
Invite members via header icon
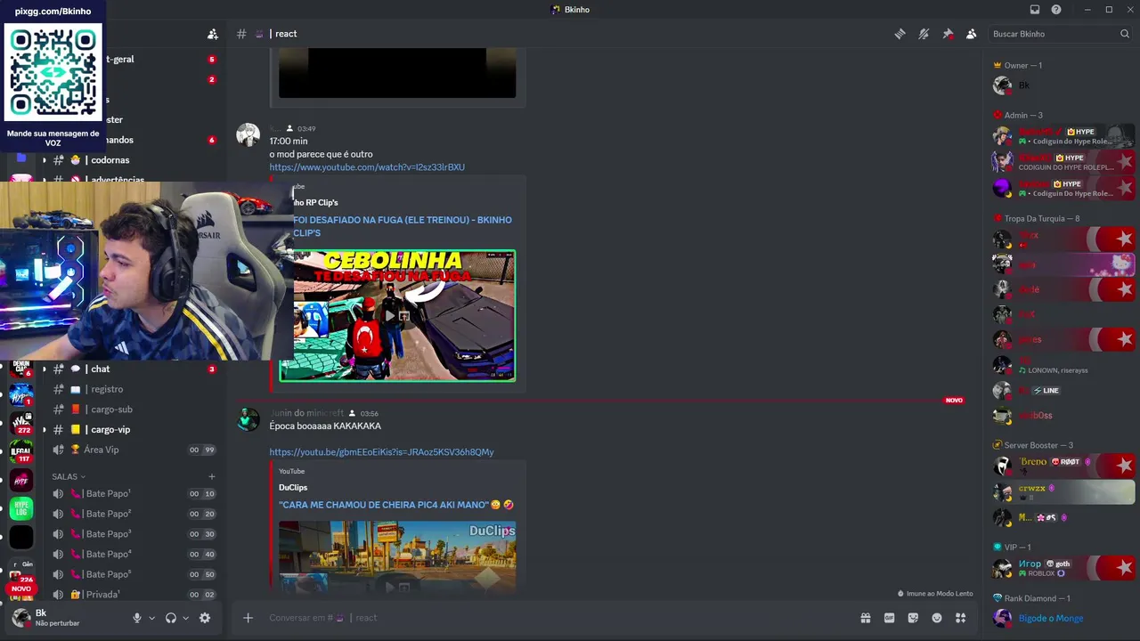212,34
